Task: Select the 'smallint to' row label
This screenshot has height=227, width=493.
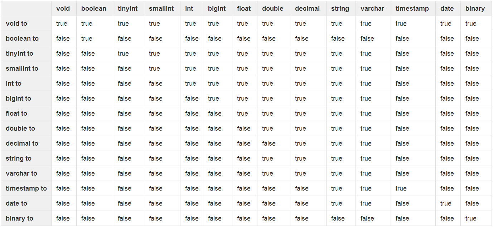Action: 22,69
